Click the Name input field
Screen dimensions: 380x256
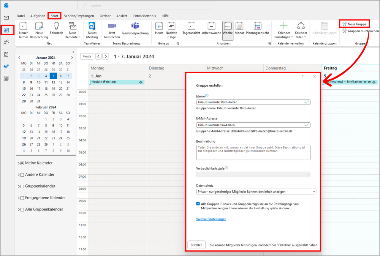pos(253,102)
